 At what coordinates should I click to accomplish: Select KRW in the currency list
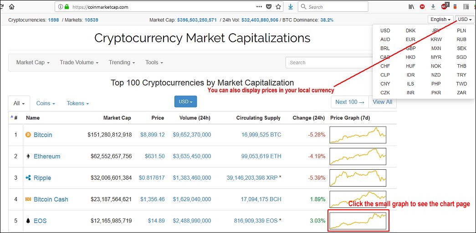coord(436,40)
